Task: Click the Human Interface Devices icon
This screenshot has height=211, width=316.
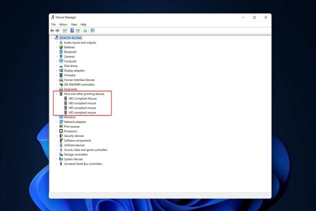Action: pos(61,80)
